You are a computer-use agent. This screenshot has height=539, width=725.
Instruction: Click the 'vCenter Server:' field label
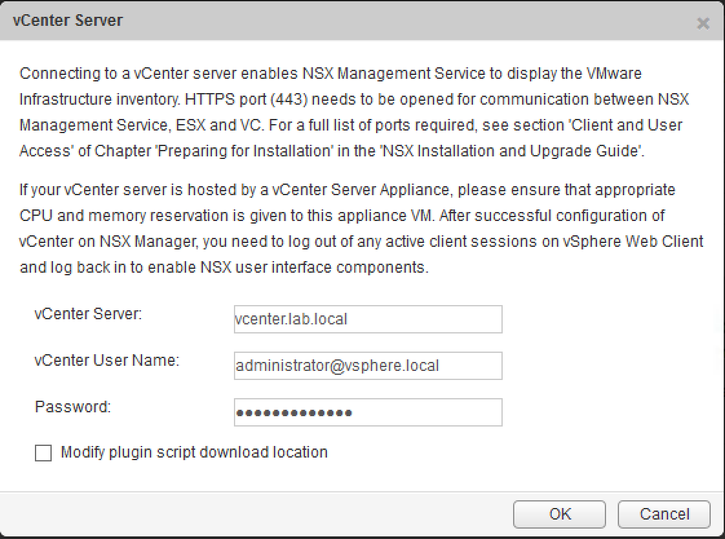88,314
